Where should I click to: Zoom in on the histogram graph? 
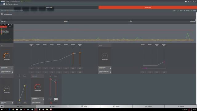click(5, 25)
